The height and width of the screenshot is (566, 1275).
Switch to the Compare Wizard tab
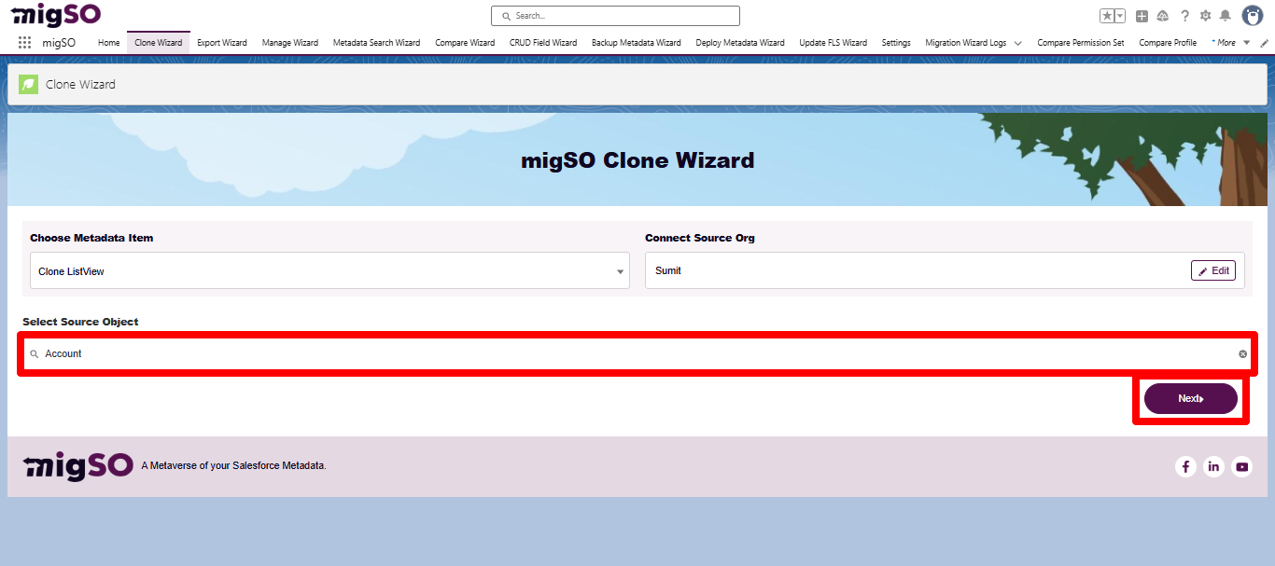tap(465, 42)
